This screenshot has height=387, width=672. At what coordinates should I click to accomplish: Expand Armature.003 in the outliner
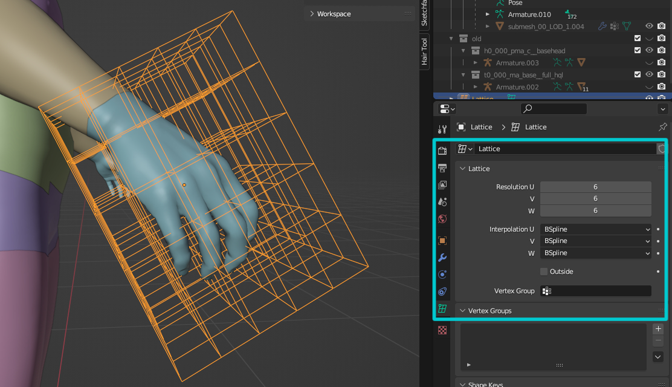point(476,63)
